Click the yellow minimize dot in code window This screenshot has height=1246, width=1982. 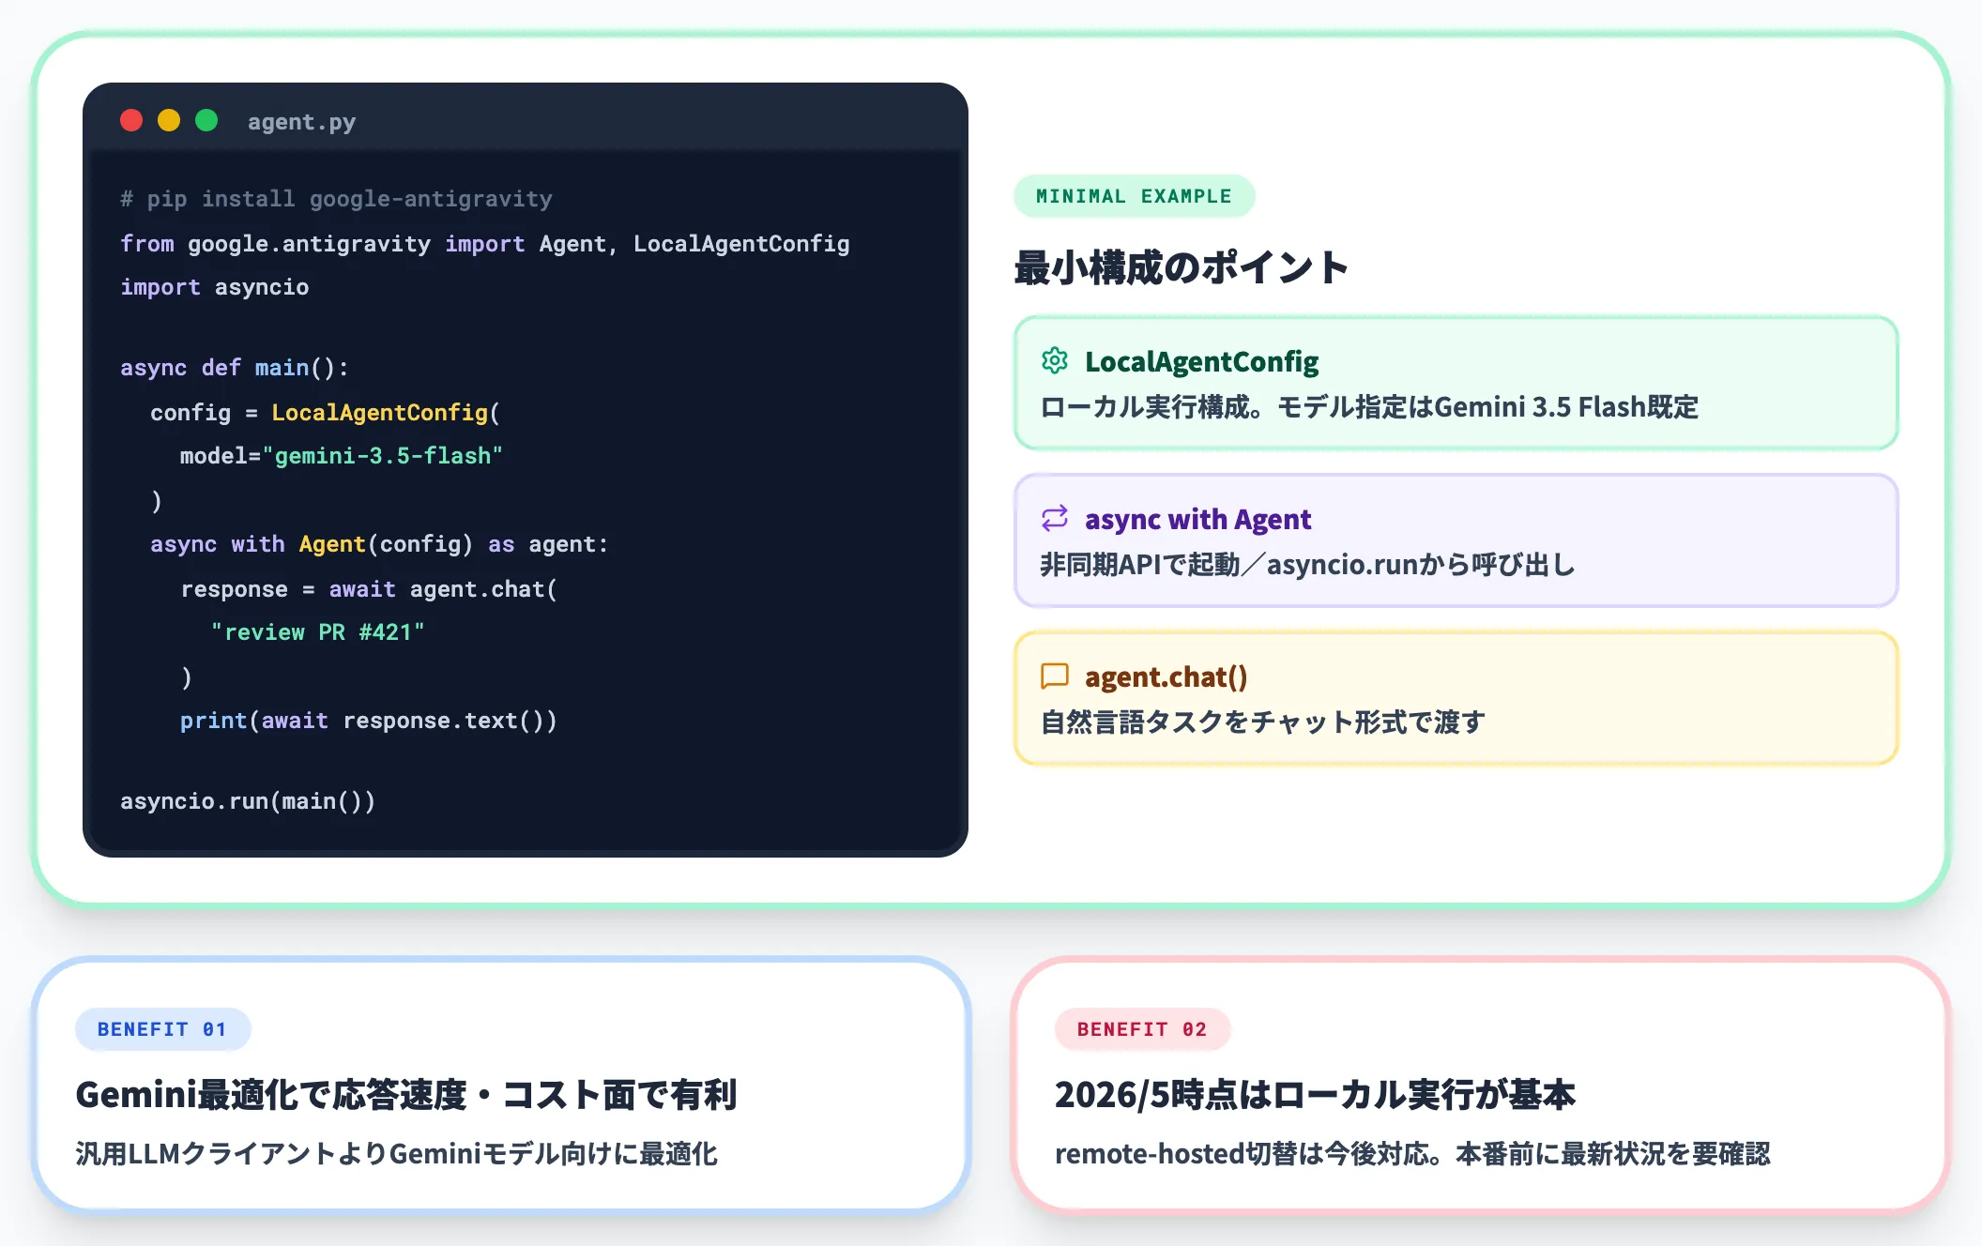point(169,120)
